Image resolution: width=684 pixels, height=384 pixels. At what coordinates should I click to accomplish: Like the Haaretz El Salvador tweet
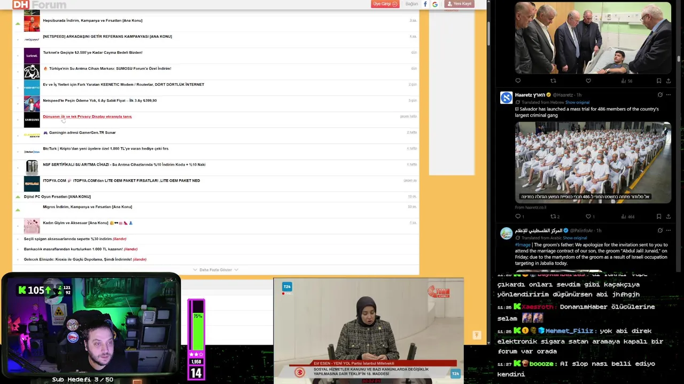pos(588,217)
